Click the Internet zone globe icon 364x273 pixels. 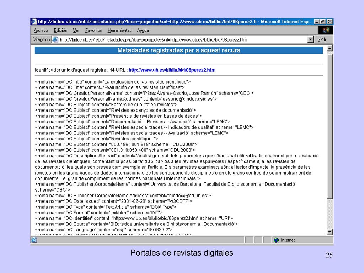(x=276, y=240)
